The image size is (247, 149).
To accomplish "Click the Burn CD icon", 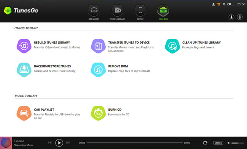I will tap(98, 113).
